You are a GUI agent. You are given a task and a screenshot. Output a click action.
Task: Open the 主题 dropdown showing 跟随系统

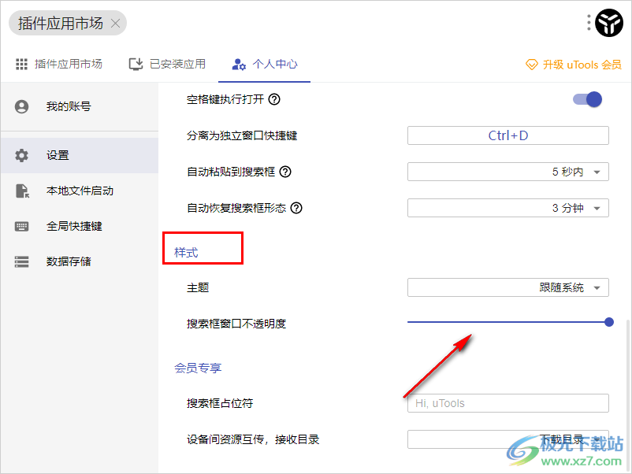pos(507,287)
